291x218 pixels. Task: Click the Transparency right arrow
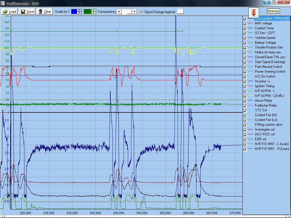point(134,12)
